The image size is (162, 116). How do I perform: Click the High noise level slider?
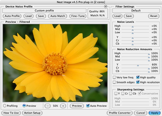pos(133,27)
